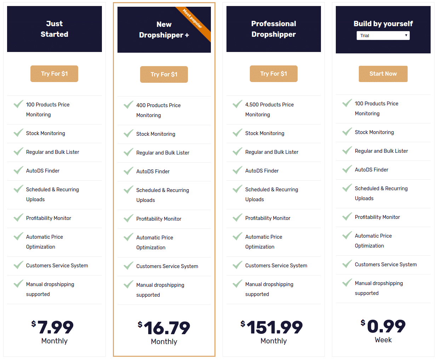Click Try For $1 under New Dropshipper +

tap(164, 74)
